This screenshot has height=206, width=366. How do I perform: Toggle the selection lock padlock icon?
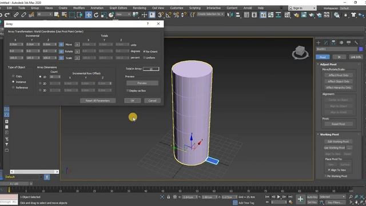coord(169,197)
